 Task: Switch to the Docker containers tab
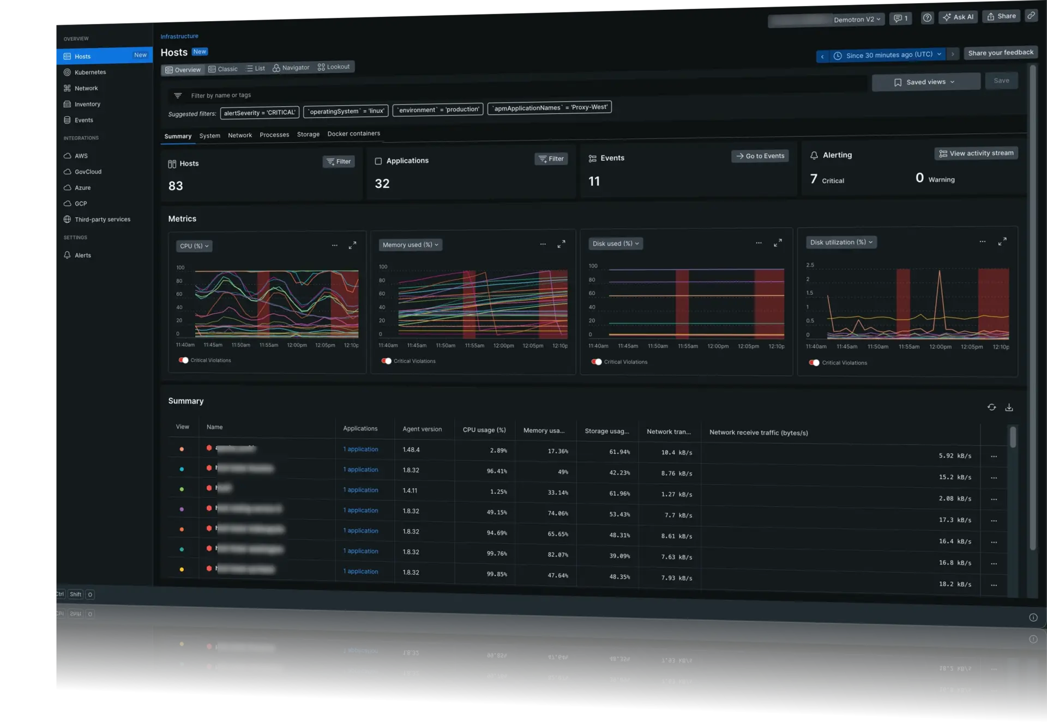click(354, 133)
